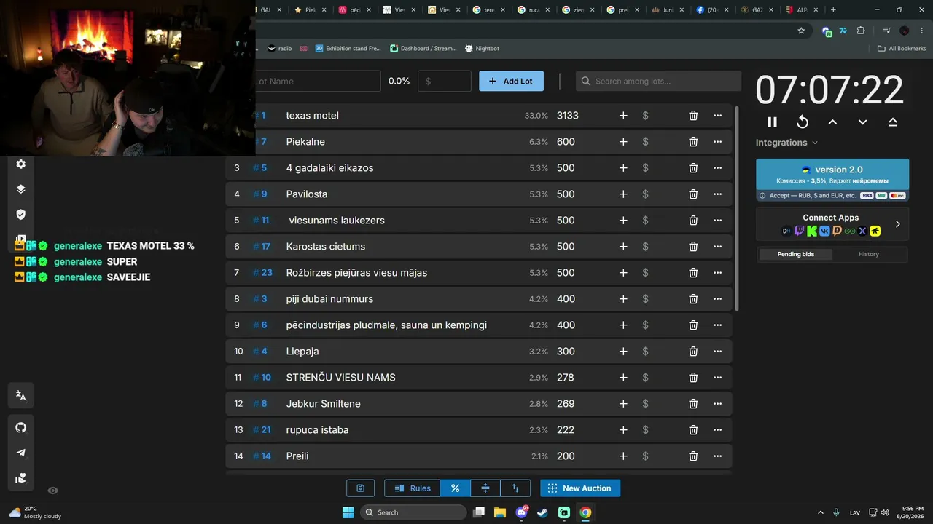The width and height of the screenshot is (933, 524).
Task: Open settings gear in sidebar
Action: coord(21,164)
